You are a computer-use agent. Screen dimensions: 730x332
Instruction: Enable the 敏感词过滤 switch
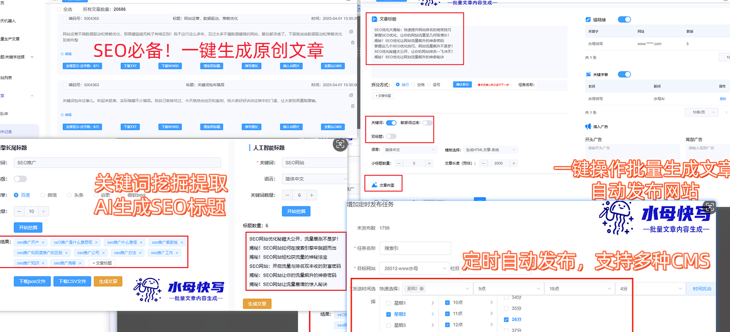pos(428,123)
